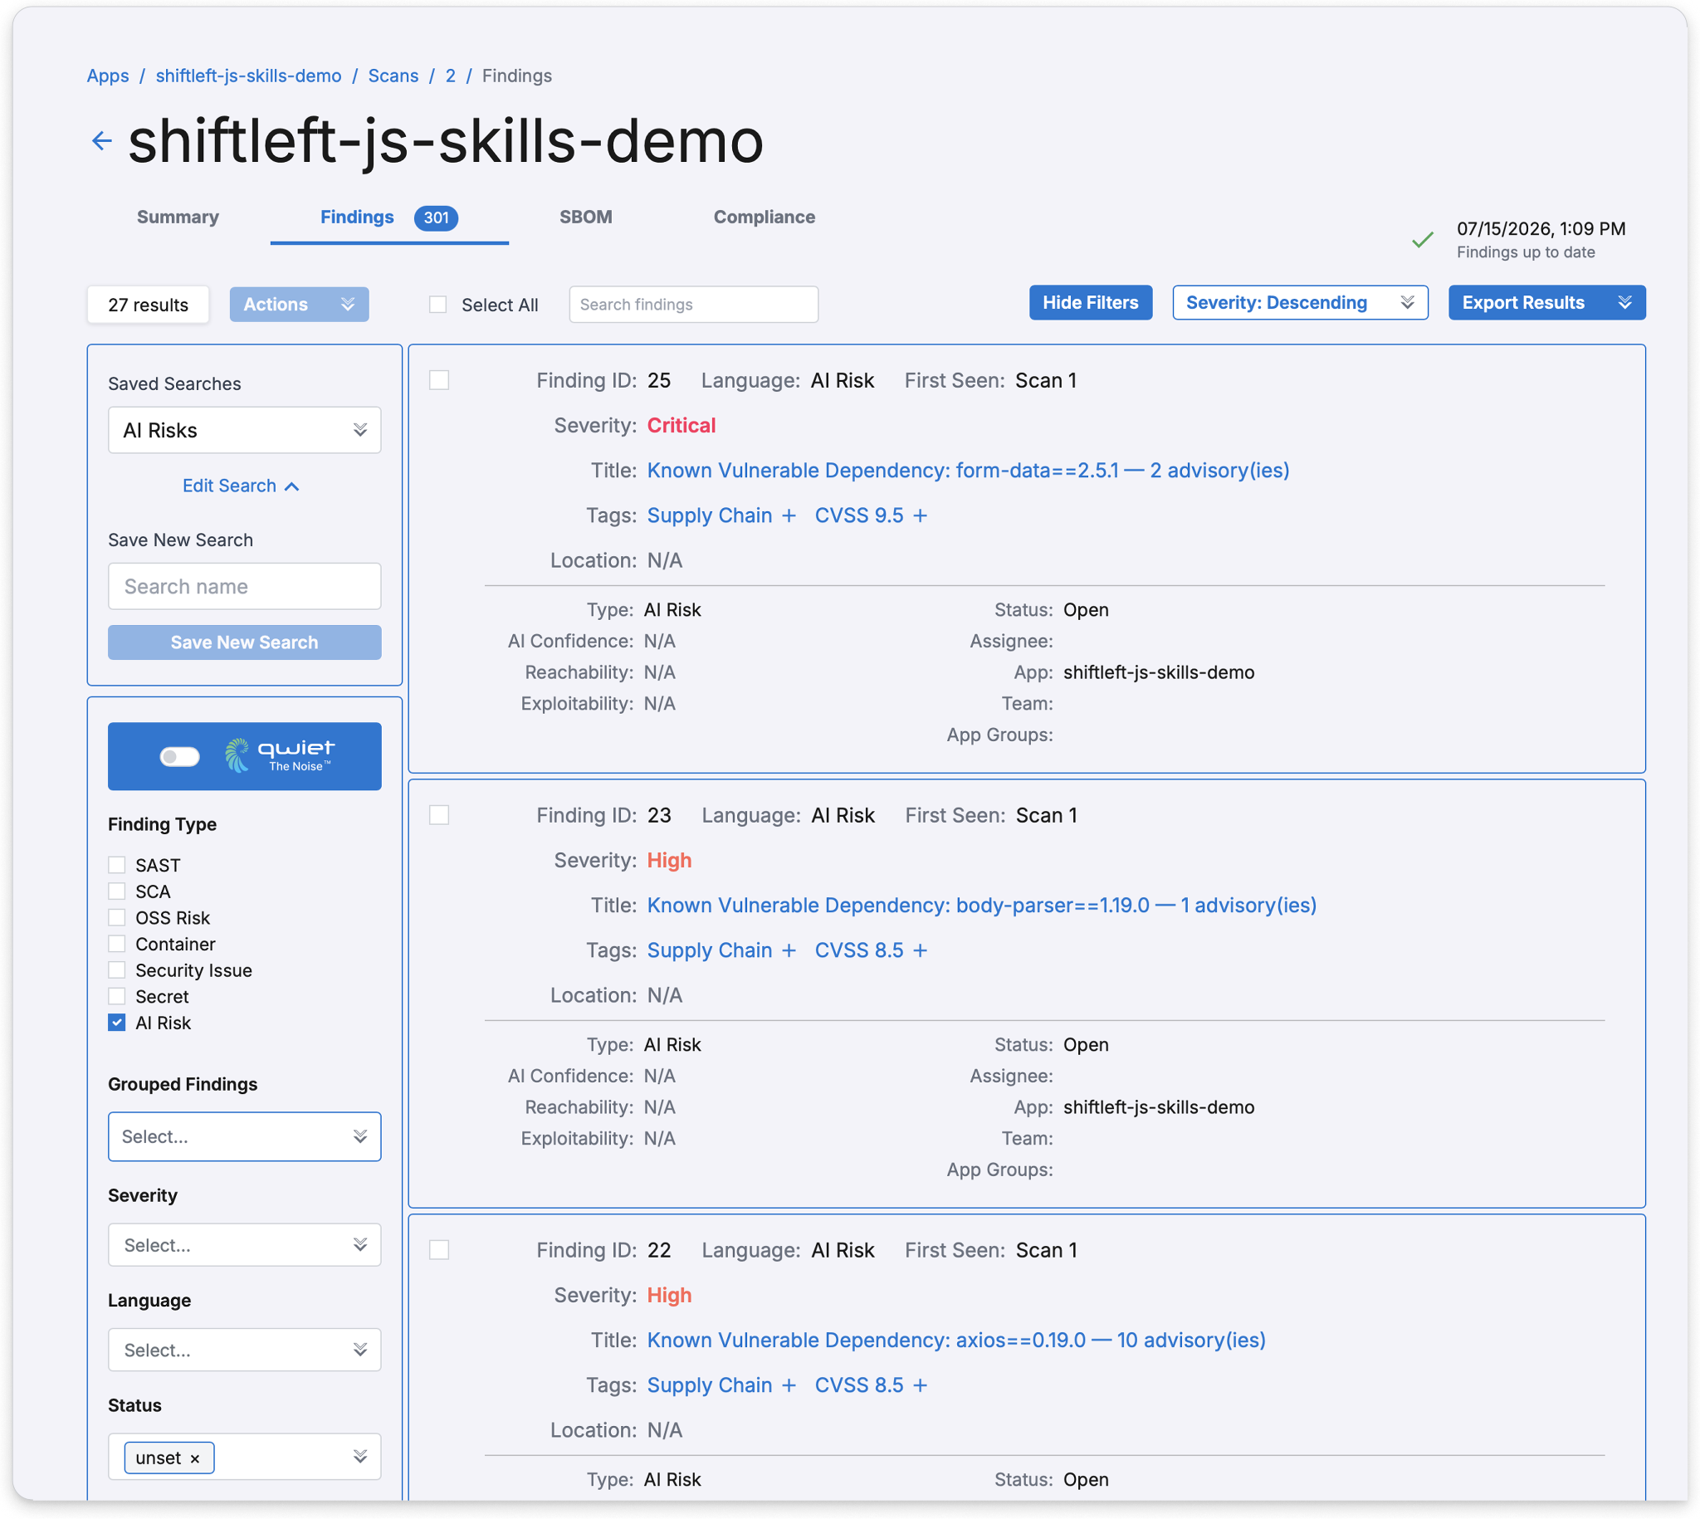Click the green findings up-to-date checkmark
Screen dimensions: 1700x1519
(x=1422, y=240)
